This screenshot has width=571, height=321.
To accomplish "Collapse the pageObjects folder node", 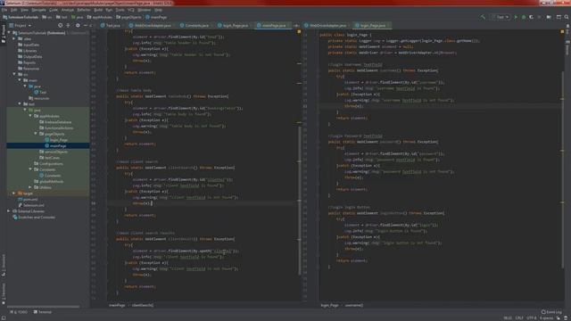I will tap(36, 134).
